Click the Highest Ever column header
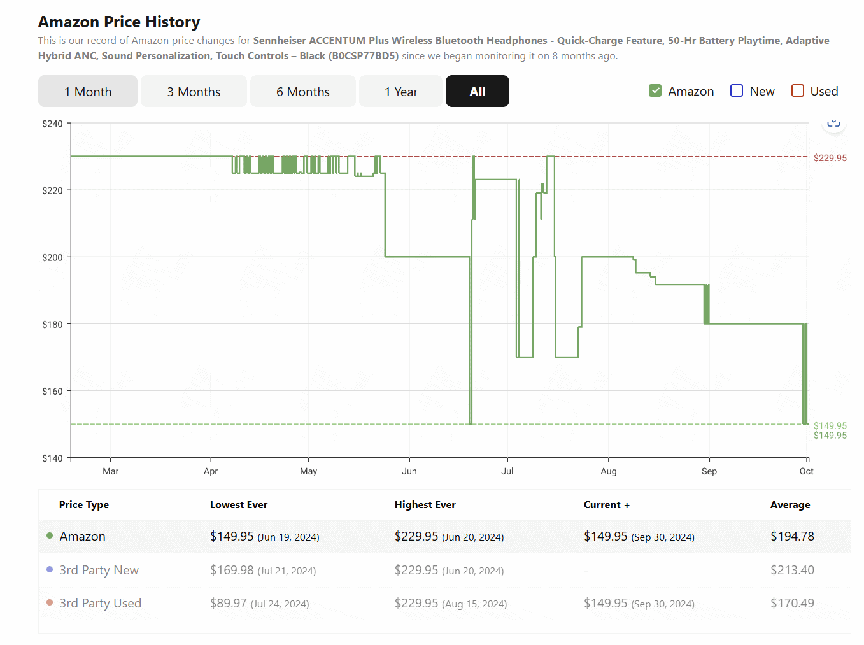Viewport: 864px width, 645px height. [x=425, y=504]
